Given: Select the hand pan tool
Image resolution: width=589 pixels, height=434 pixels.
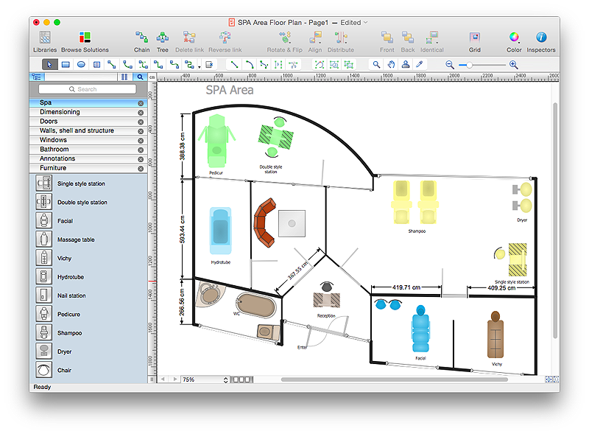Looking at the screenshot, I should click(x=391, y=65).
